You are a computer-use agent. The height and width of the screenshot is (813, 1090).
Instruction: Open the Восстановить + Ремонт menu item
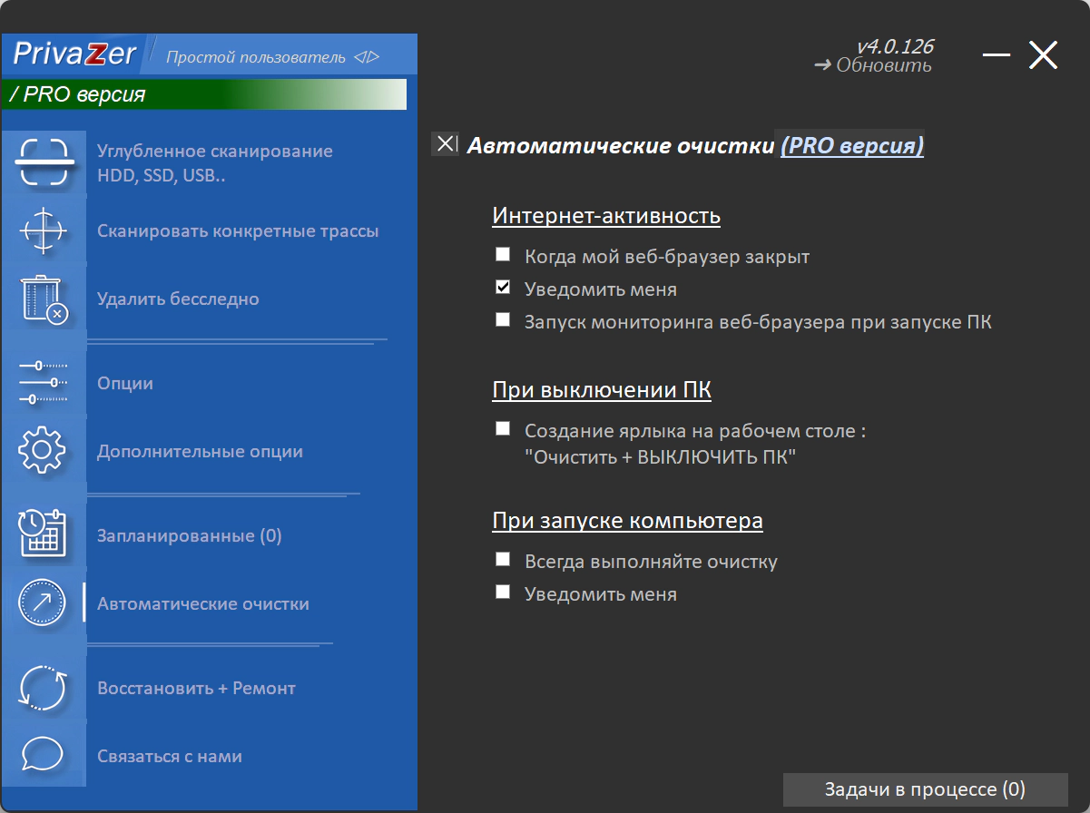point(196,689)
